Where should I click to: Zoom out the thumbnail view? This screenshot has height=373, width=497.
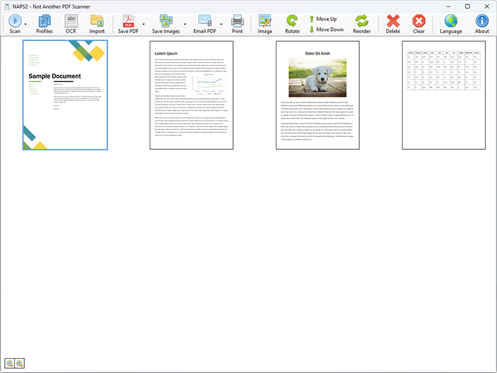click(10, 363)
